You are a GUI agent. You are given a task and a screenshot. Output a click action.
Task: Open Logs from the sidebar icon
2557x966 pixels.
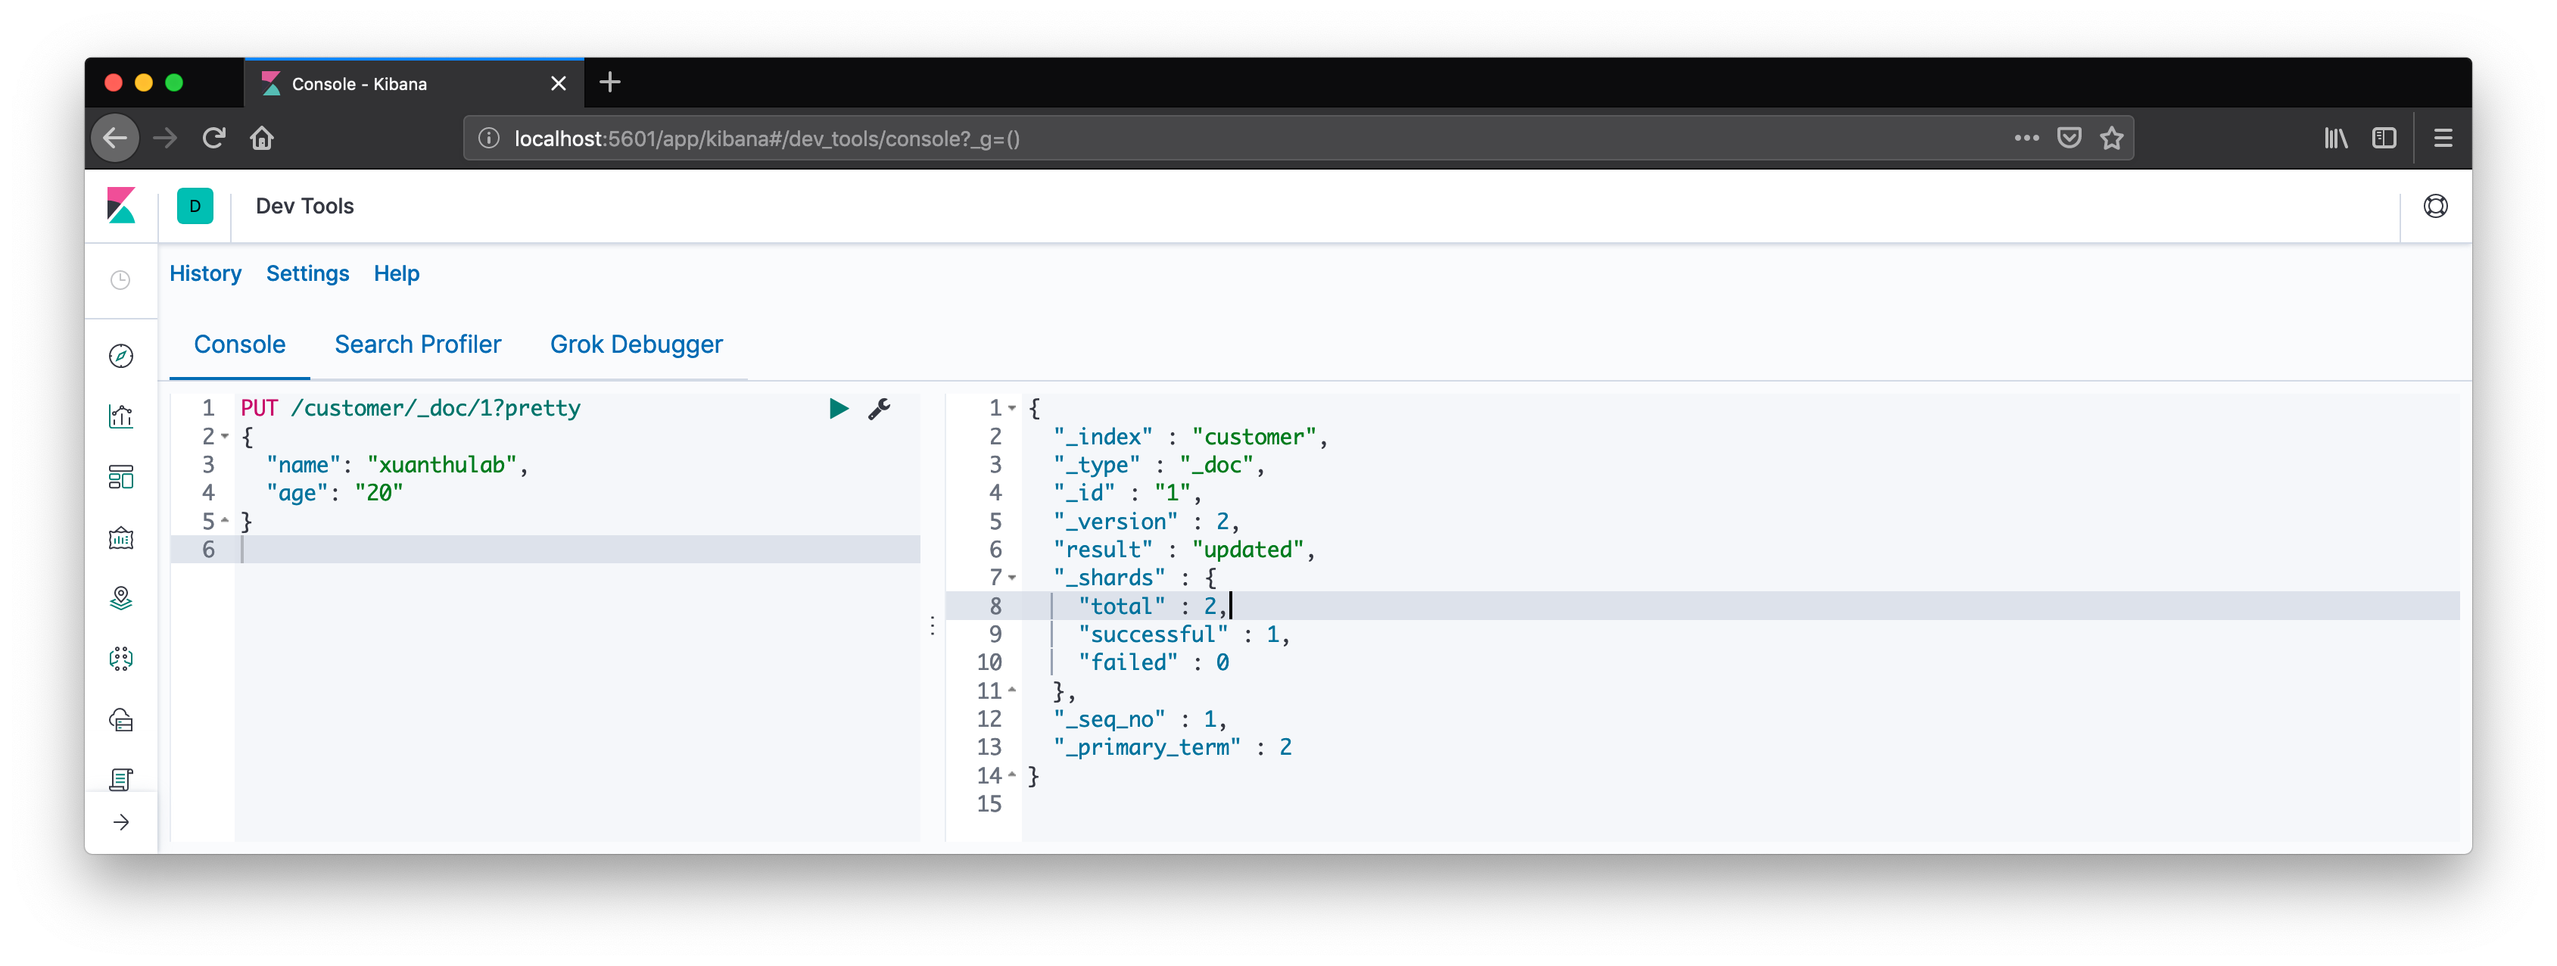[121, 779]
